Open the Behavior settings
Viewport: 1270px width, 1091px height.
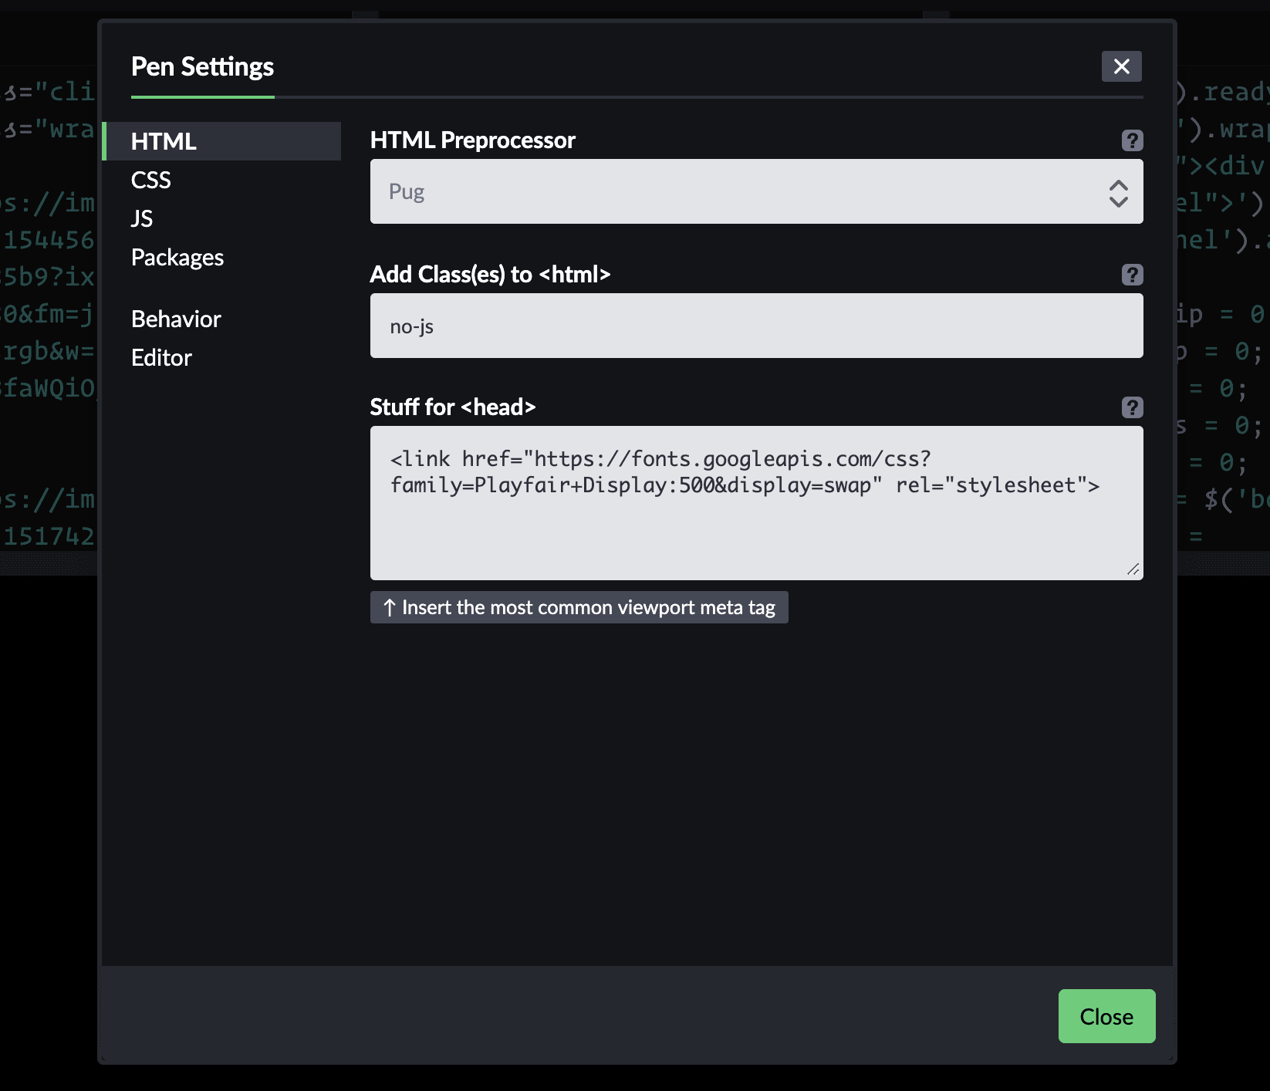click(176, 319)
